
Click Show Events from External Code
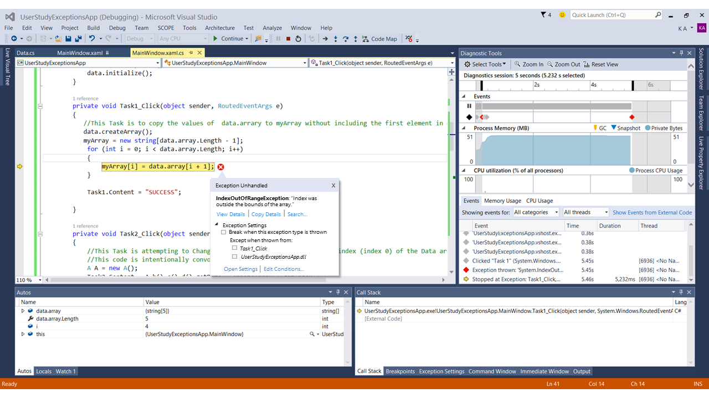(x=653, y=212)
